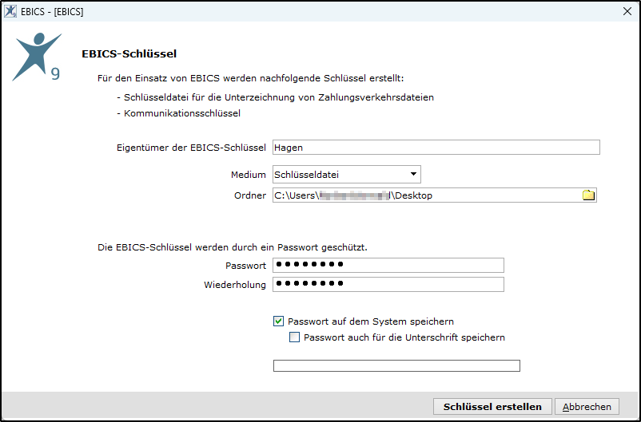Focus the Eigentümer field containing Hagen

tap(436, 148)
